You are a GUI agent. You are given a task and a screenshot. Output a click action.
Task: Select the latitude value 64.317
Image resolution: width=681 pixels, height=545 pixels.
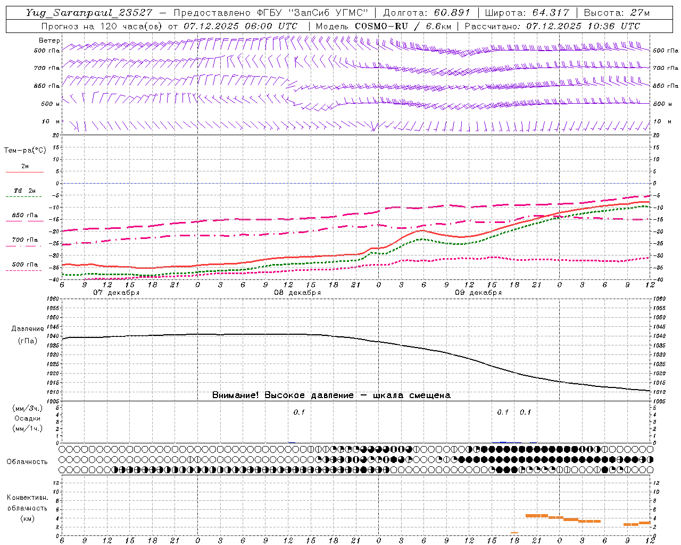coord(551,13)
